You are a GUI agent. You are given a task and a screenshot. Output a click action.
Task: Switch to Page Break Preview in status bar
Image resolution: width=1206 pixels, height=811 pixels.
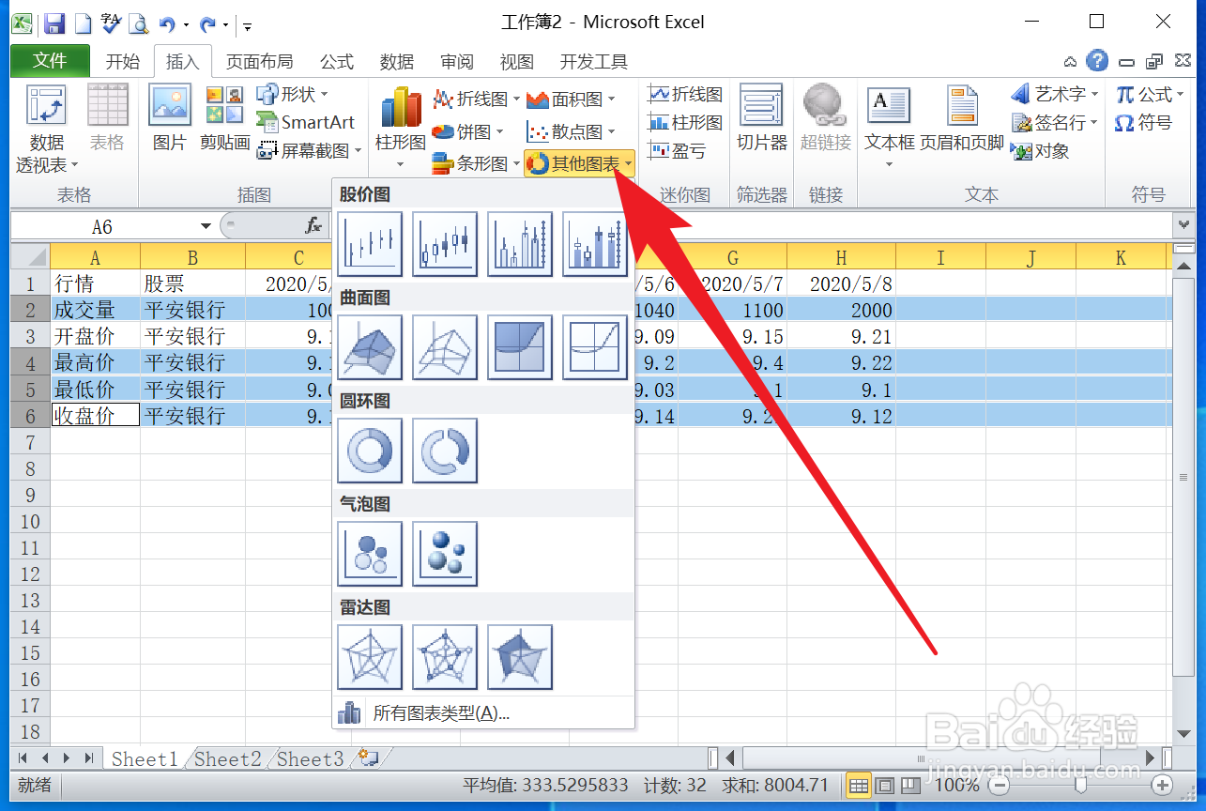(x=910, y=785)
